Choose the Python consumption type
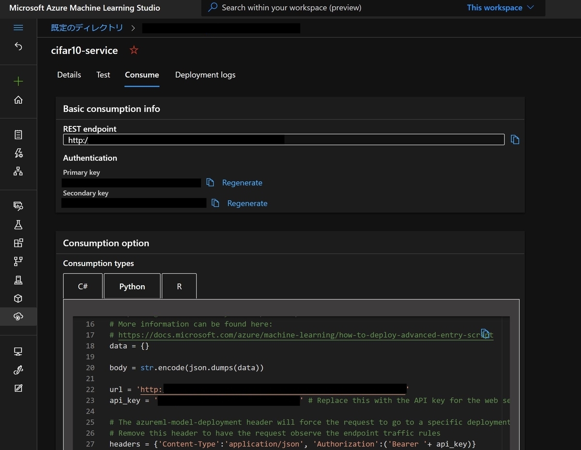The height and width of the screenshot is (450, 581). pos(132,286)
